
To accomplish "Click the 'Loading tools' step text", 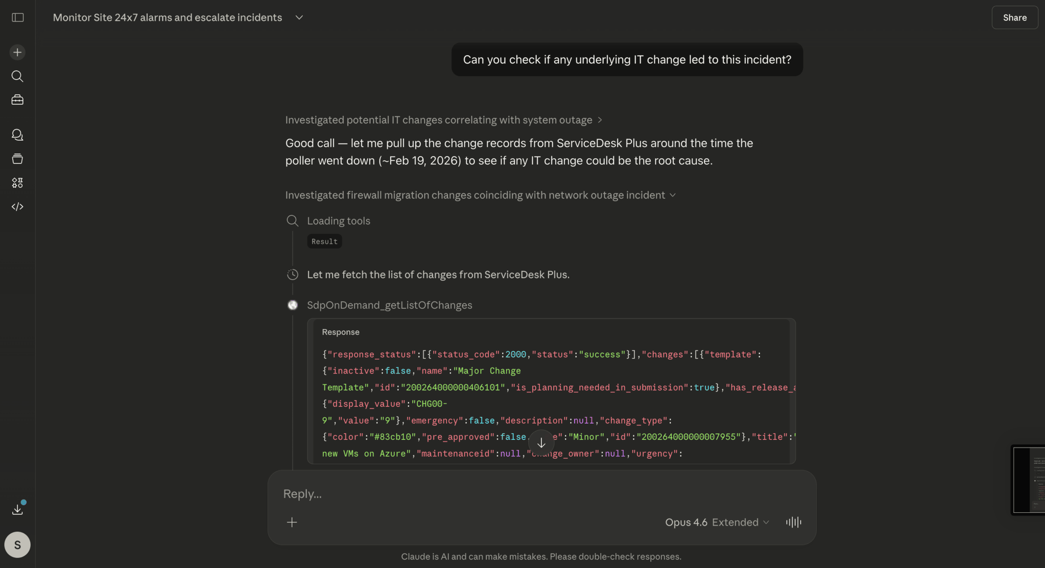I will tap(339, 220).
